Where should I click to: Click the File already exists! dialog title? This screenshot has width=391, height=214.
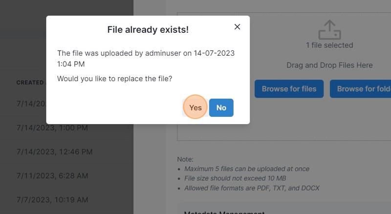tap(148, 29)
